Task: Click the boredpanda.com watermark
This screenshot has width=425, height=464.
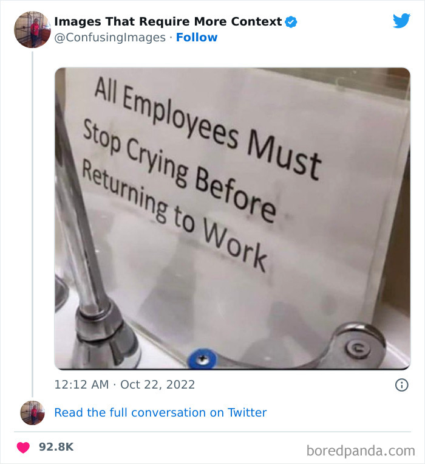Action: point(360,451)
